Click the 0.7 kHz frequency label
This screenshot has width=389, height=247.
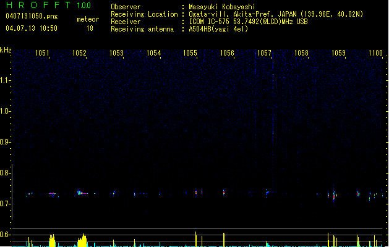pos(5,204)
